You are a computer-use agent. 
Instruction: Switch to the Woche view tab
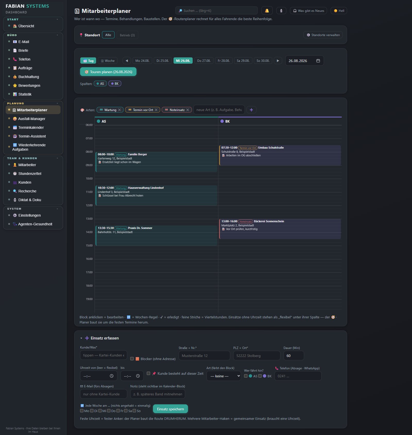pos(108,61)
